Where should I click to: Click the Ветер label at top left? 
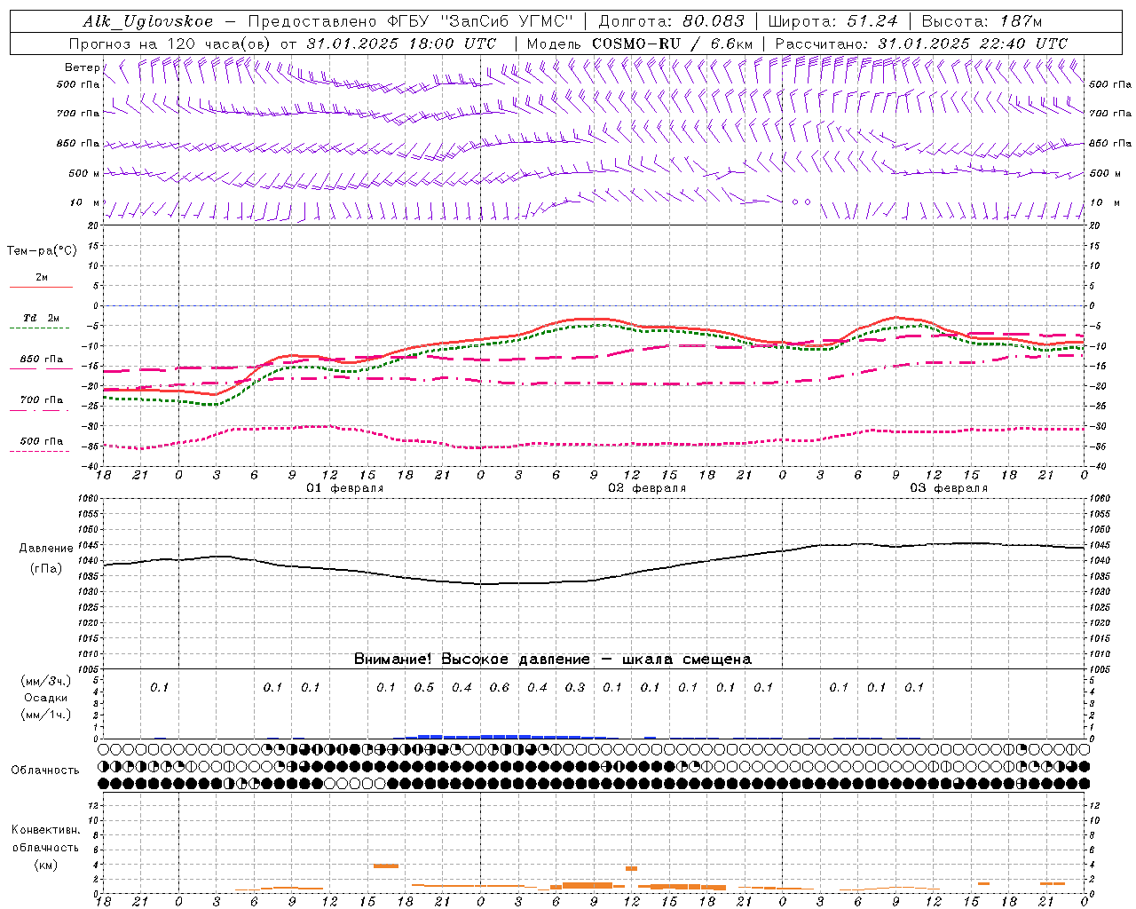83,67
